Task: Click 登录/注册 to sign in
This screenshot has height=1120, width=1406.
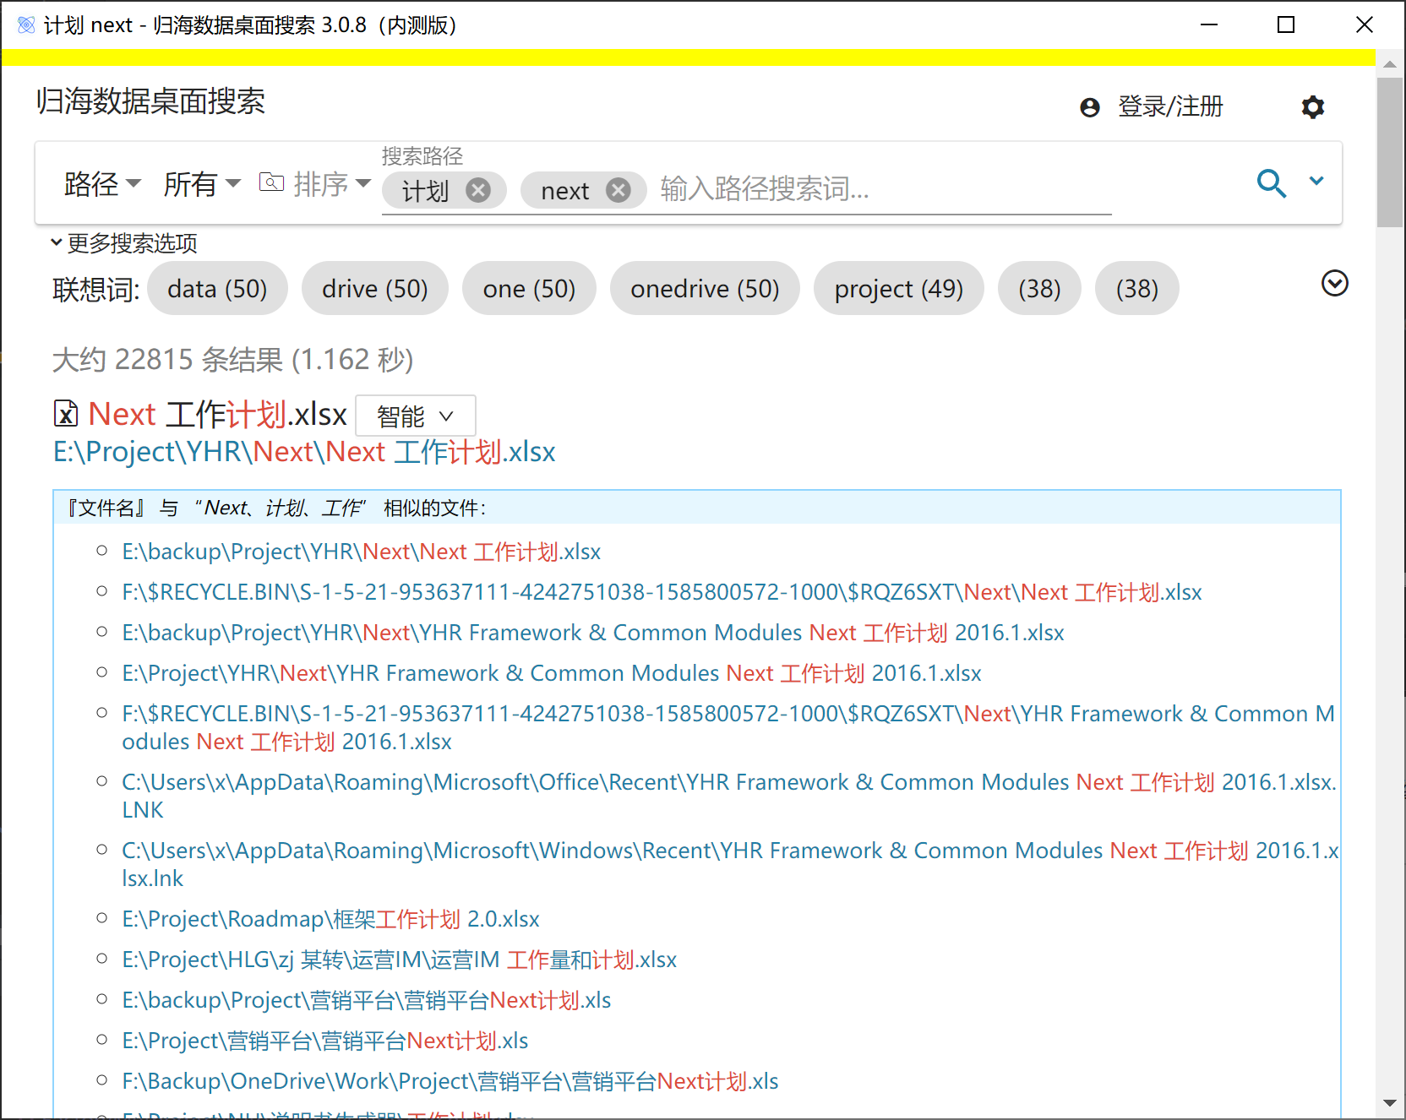Action: pyautogui.click(x=1169, y=107)
